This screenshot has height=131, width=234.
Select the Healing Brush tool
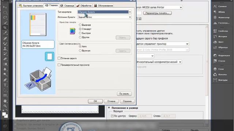tap(5, 38)
